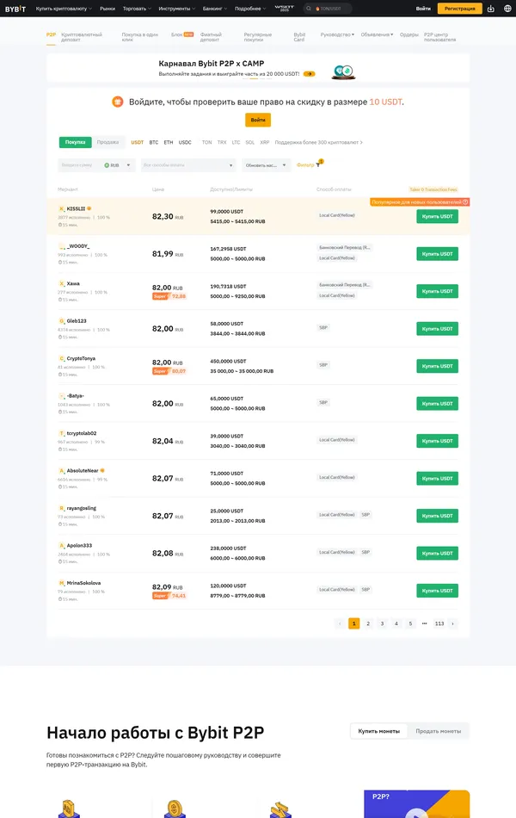This screenshot has width=516, height=818.
Task: Select Купить монеты guide toggle
Action: click(x=379, y=731)
